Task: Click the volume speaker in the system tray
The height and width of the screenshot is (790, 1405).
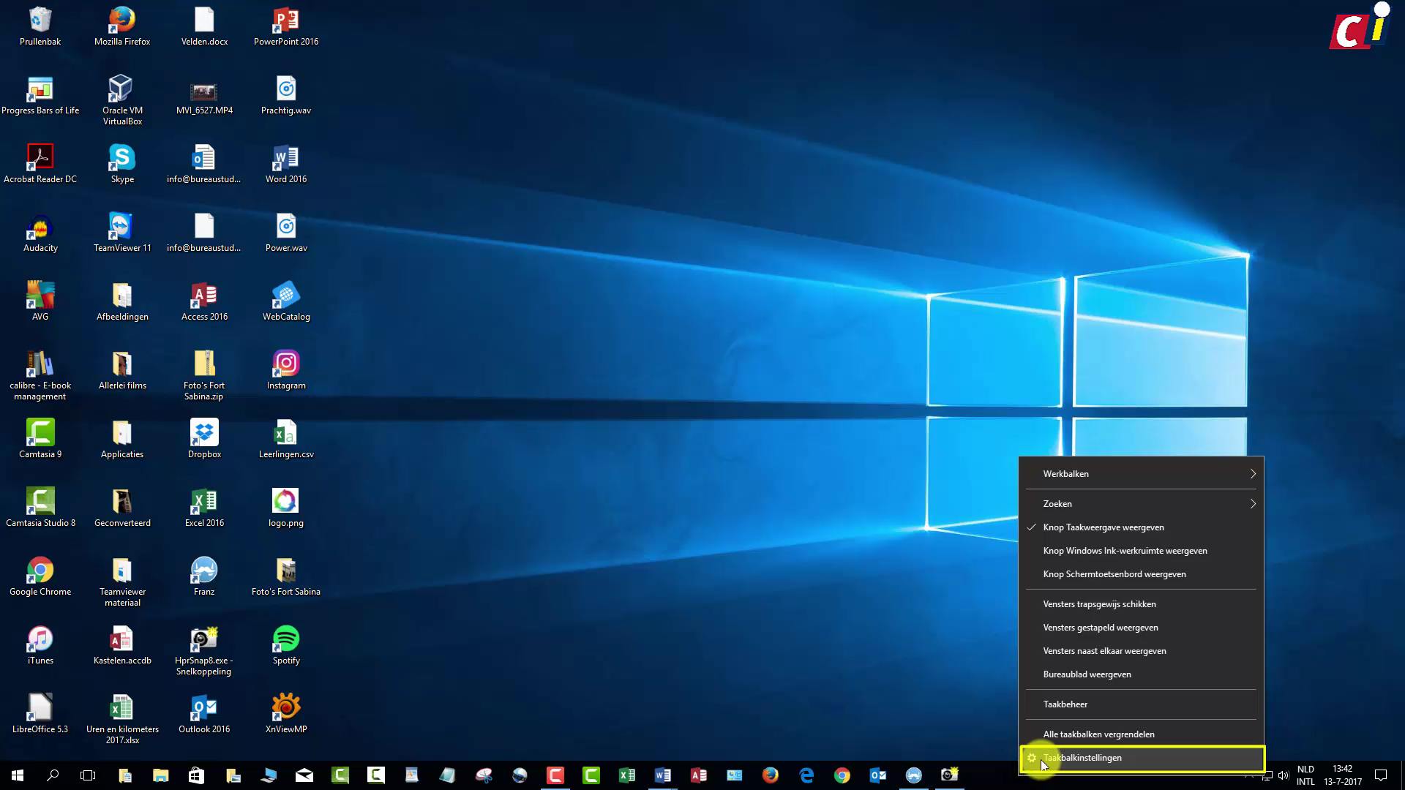Action: tap(1285, 775)
